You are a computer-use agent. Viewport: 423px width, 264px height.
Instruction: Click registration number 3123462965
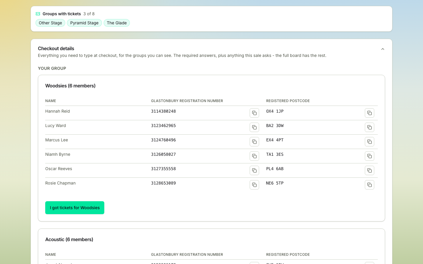point(163,126)
